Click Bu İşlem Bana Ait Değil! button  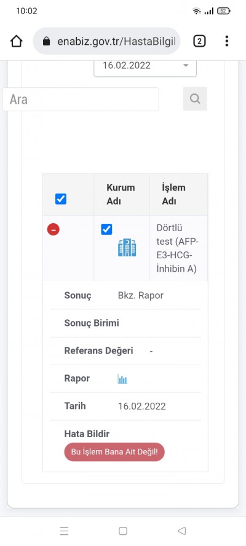point(114,452)
